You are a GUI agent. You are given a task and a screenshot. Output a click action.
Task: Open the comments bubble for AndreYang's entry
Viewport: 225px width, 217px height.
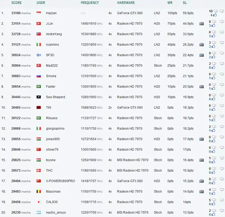click(214, 32)
